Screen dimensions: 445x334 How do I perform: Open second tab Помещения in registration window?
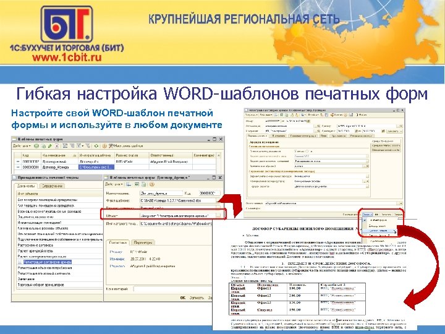(x=279, y=136)
